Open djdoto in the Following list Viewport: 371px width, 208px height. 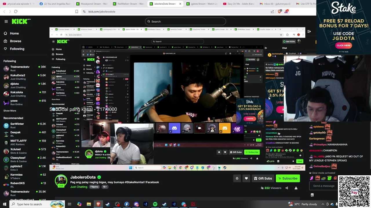[25, 86]
